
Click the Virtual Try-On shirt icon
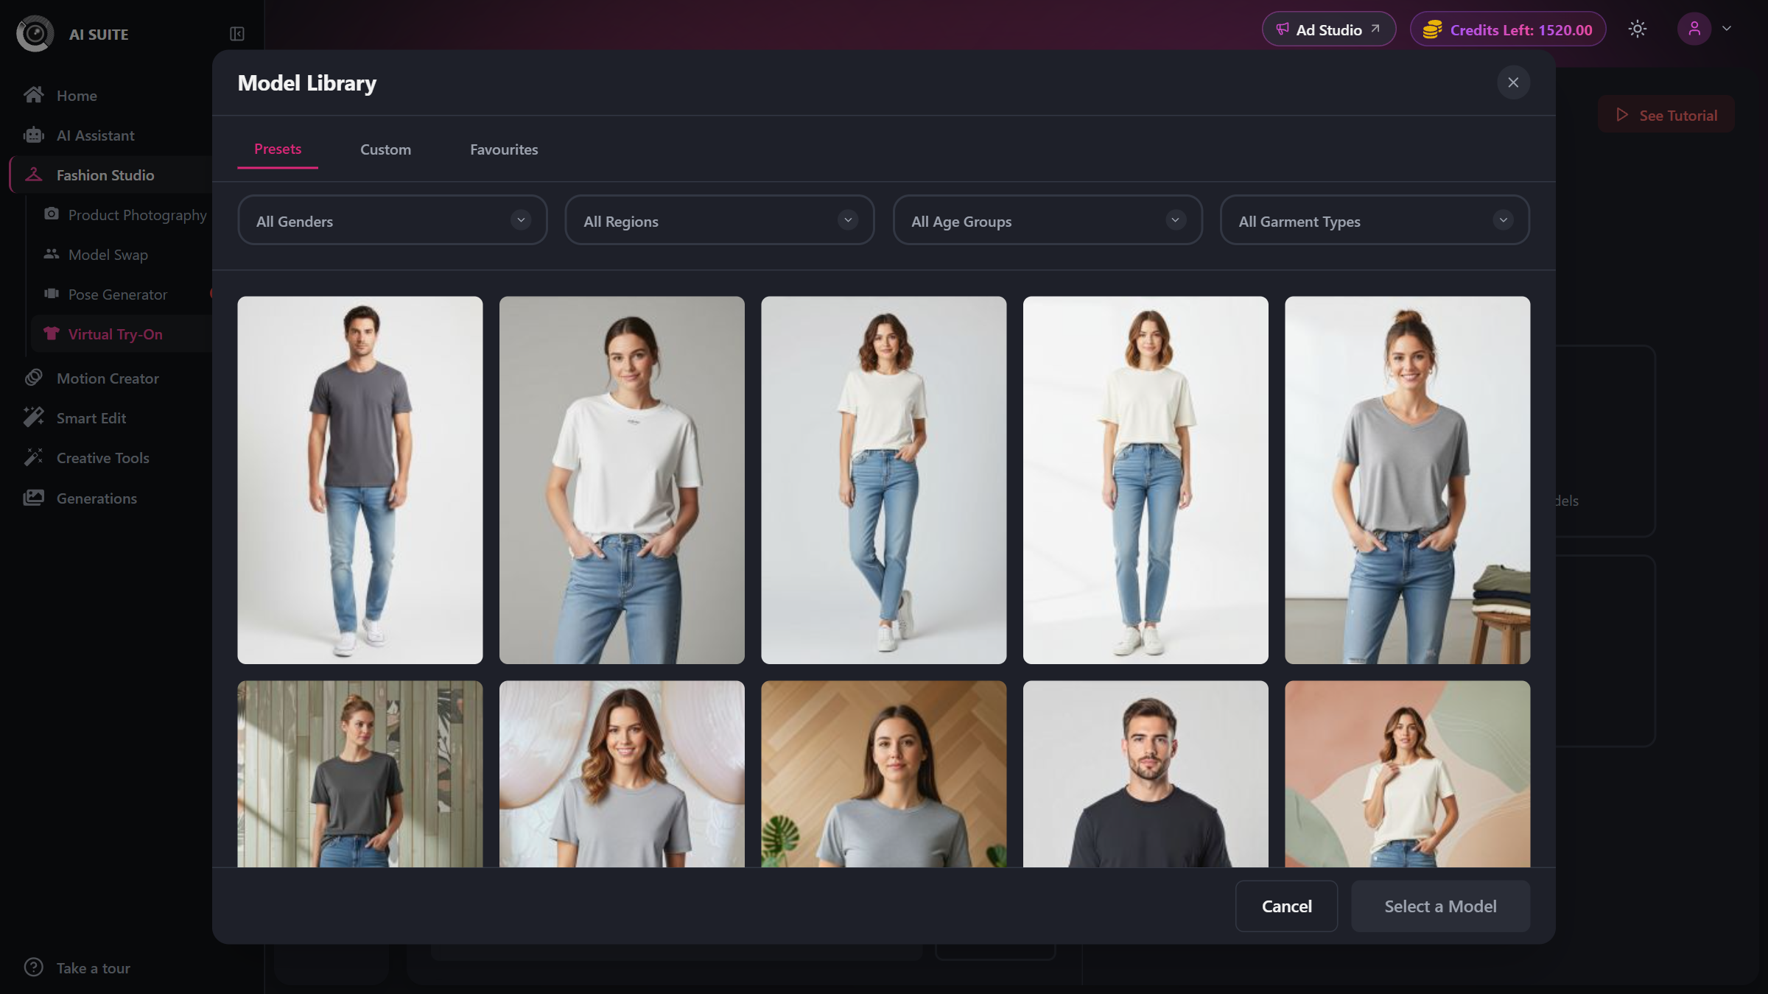[51, 334]
